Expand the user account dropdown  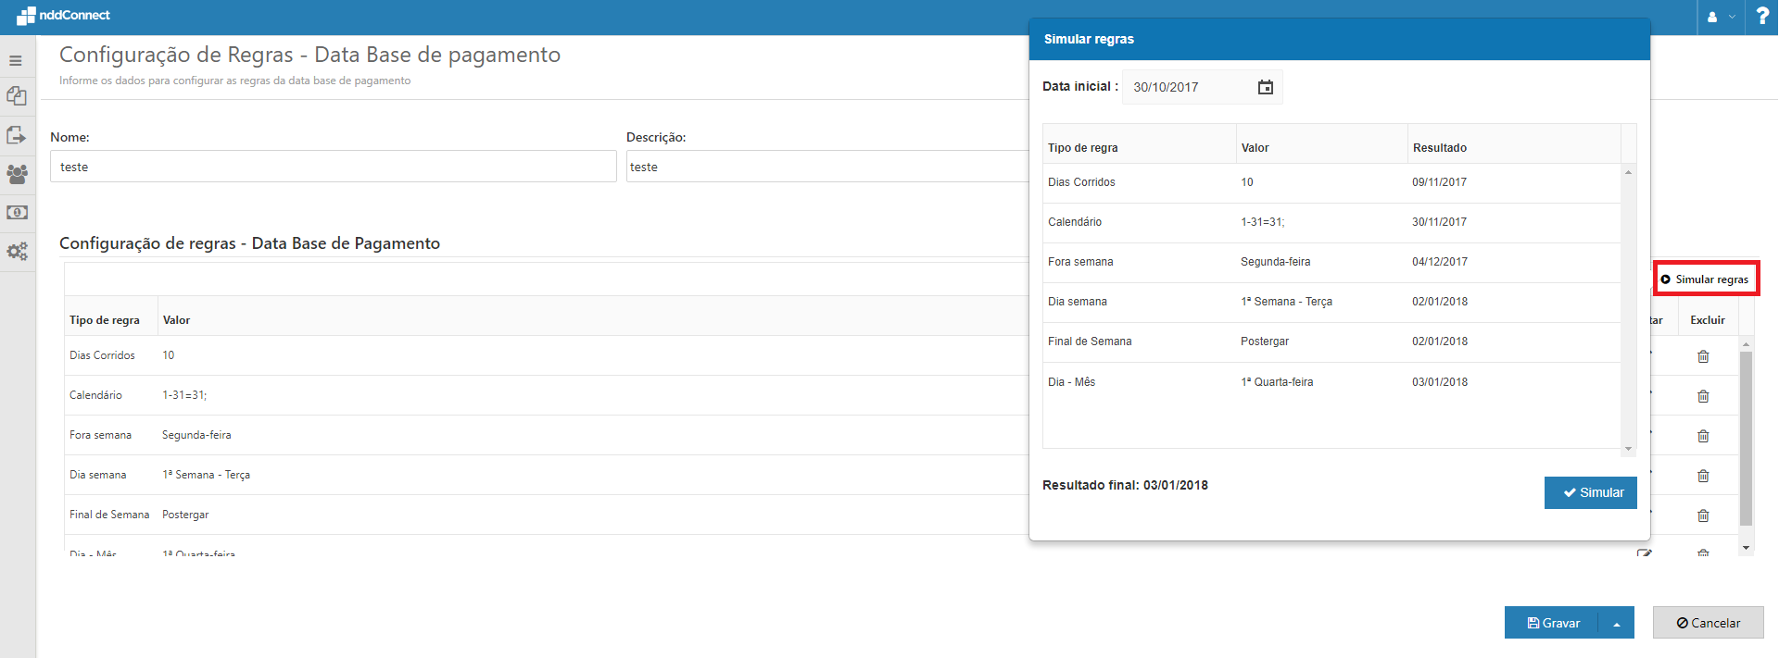point(1720,17)
